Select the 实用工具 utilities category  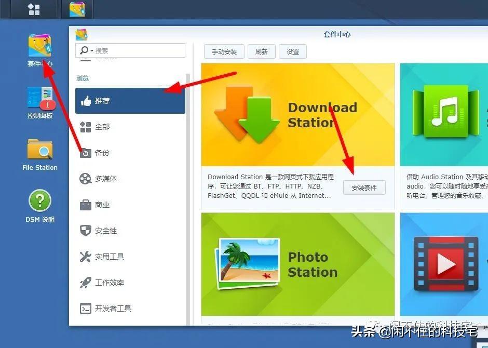pos(130,257)
